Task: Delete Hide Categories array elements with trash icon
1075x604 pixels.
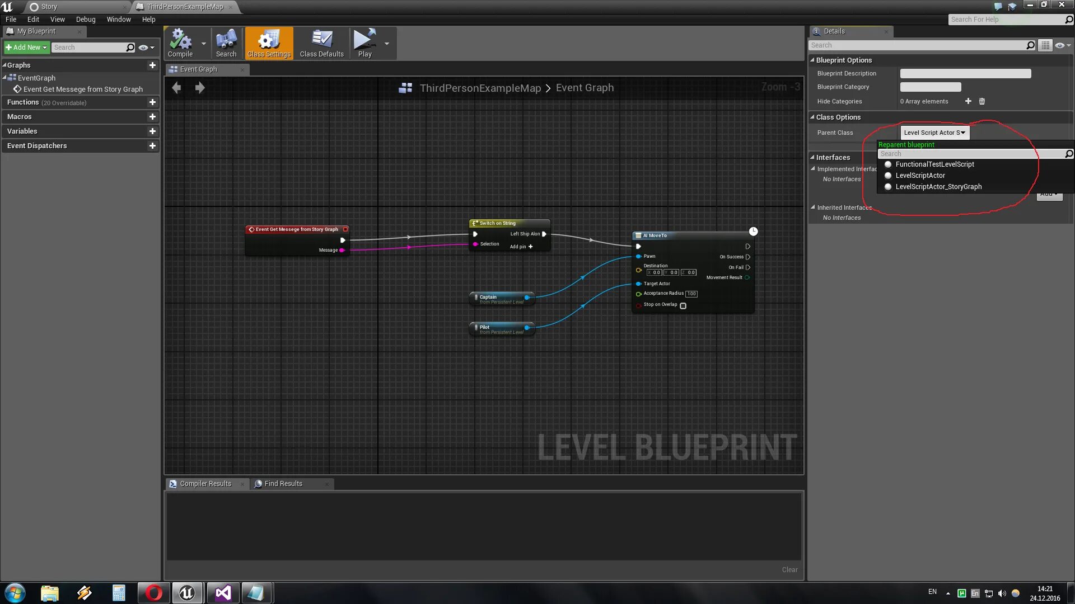Action: coord(981,101)
